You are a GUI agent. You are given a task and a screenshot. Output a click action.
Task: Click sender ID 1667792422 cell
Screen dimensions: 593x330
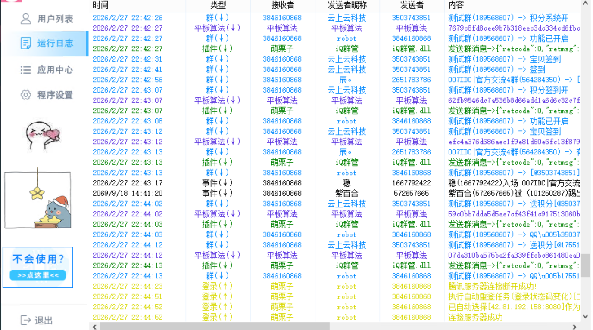point(412,183)
